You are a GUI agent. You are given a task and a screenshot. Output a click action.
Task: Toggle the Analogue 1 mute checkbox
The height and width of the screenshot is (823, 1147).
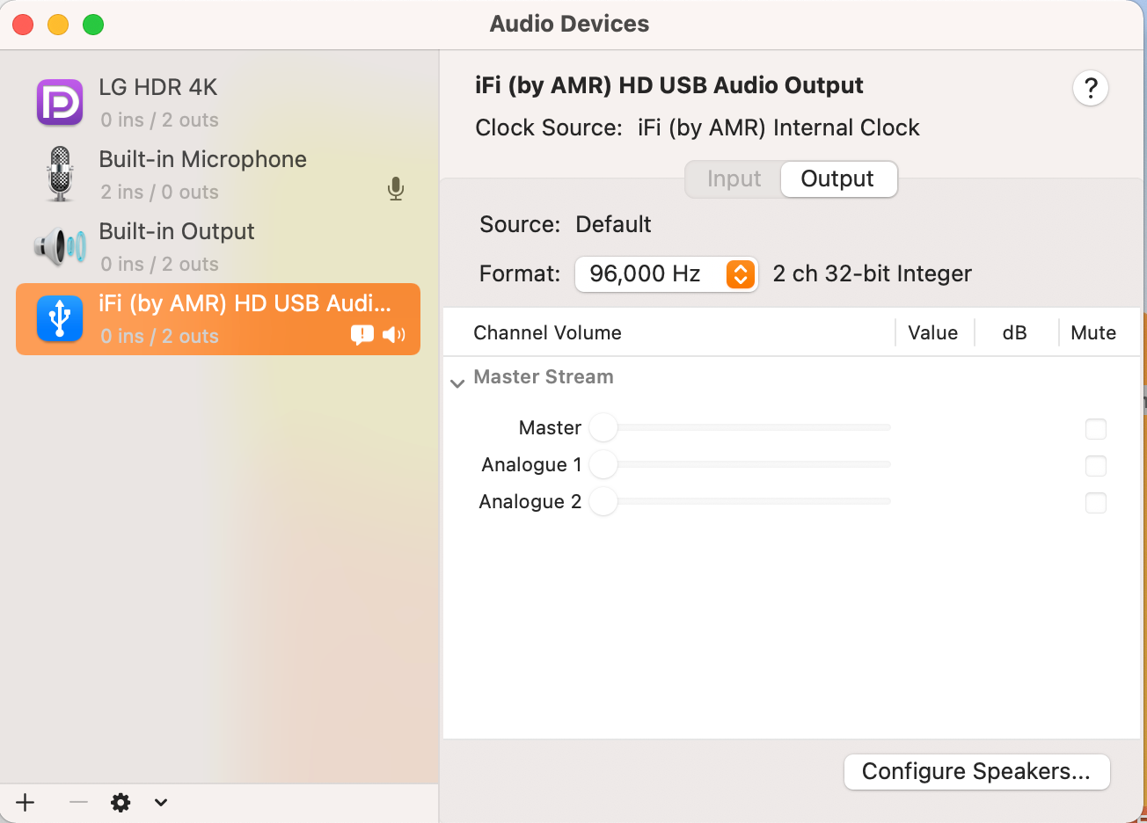(1096, 466)
